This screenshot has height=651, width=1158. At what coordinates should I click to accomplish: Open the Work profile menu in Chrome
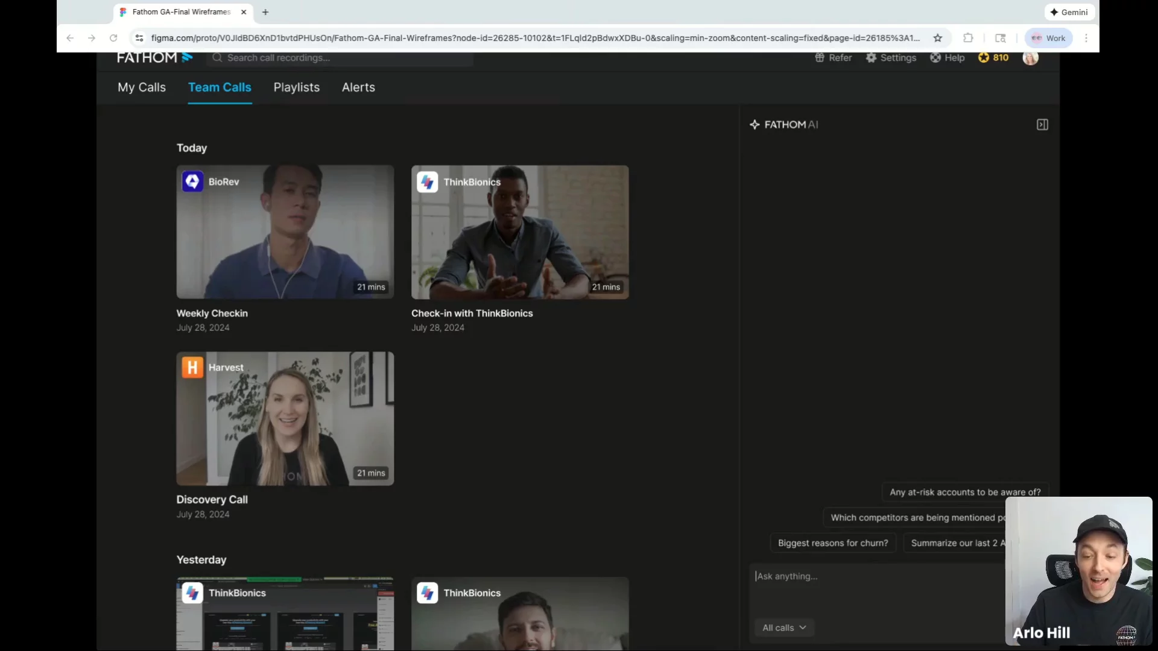point(1048,38)
